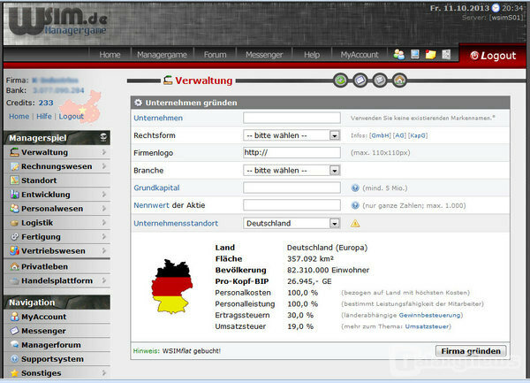Viewport: 530px width, 383px height.
Task: Open MyAccount in the top navigation
Action: coord(360,55)
